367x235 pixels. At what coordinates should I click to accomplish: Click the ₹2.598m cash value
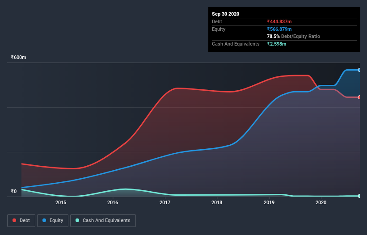(x=276, y=44)
